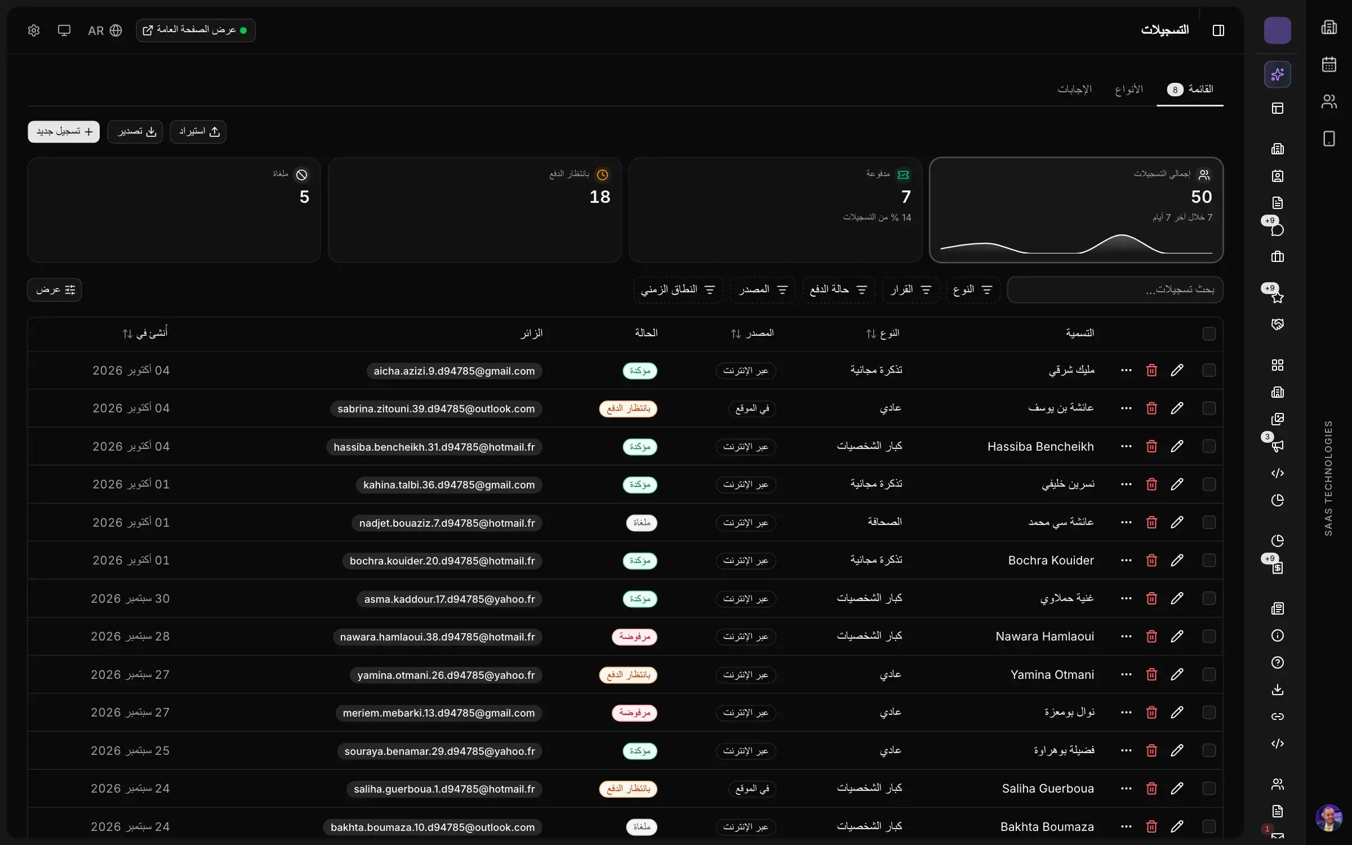Select the Bakhta Boumaza row checkbox

coord(1208,826)
